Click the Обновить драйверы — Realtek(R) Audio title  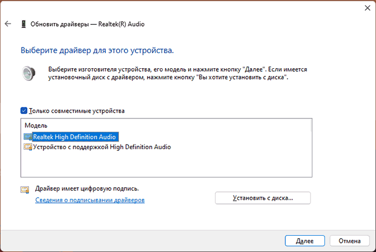(87, 24)
